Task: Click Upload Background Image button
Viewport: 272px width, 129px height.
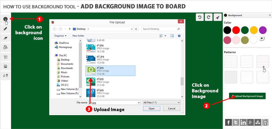Action: (247, 96)
